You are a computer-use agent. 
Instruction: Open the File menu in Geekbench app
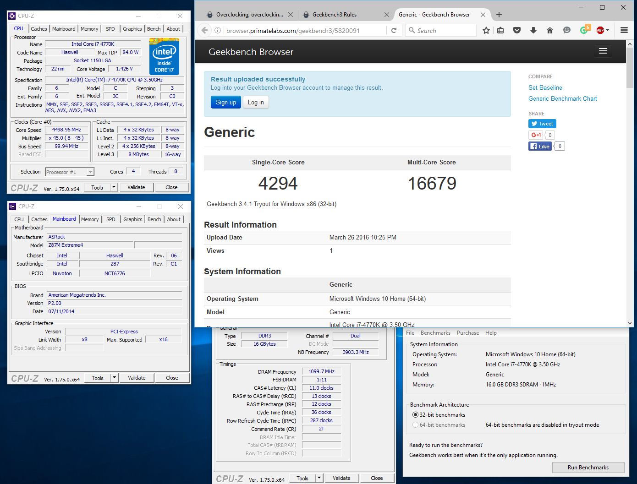point(410,333)
